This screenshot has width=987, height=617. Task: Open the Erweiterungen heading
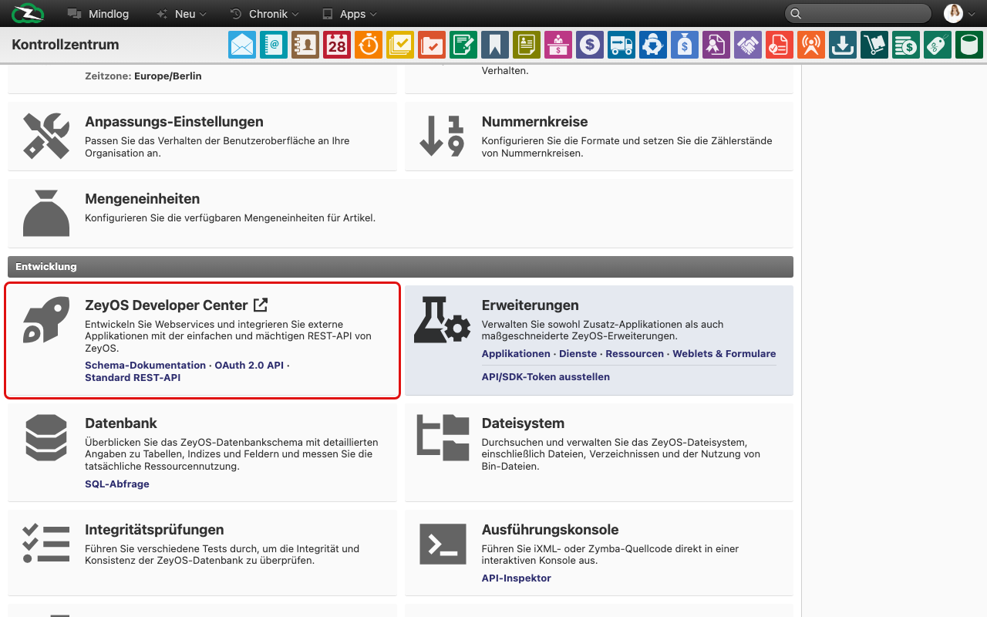coord(531,305)
